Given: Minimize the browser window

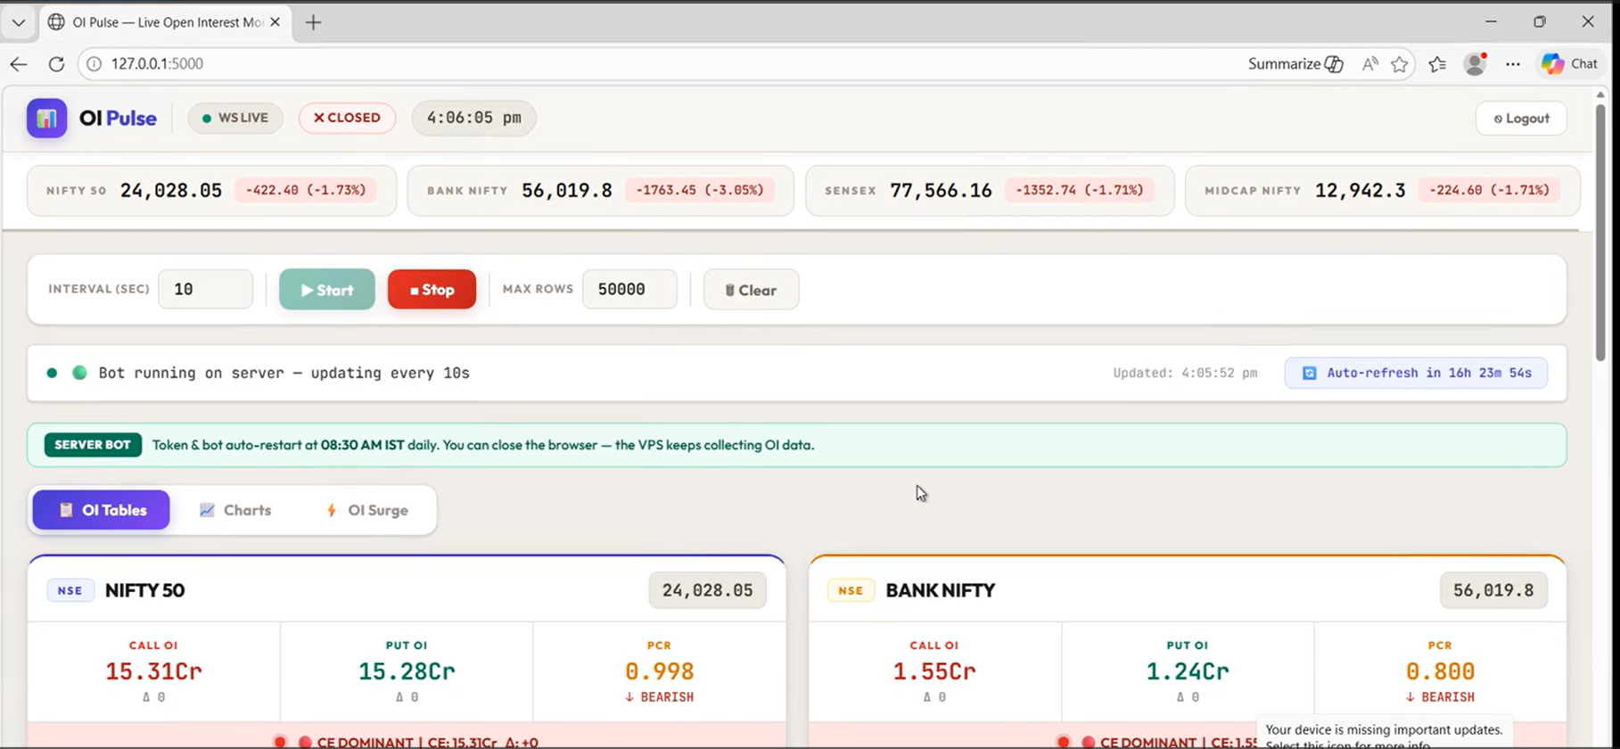Looking at the screenshot, I should pos(1491,22).
